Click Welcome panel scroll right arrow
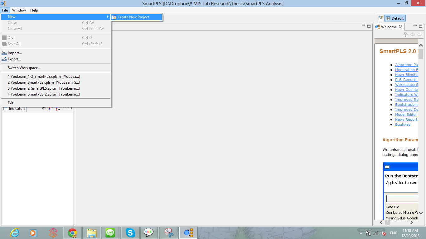This screenshot has height=239, width=426. [411, 222]
